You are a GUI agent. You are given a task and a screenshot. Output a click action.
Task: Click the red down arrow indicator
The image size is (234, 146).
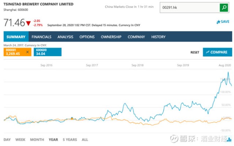point(28,23)
